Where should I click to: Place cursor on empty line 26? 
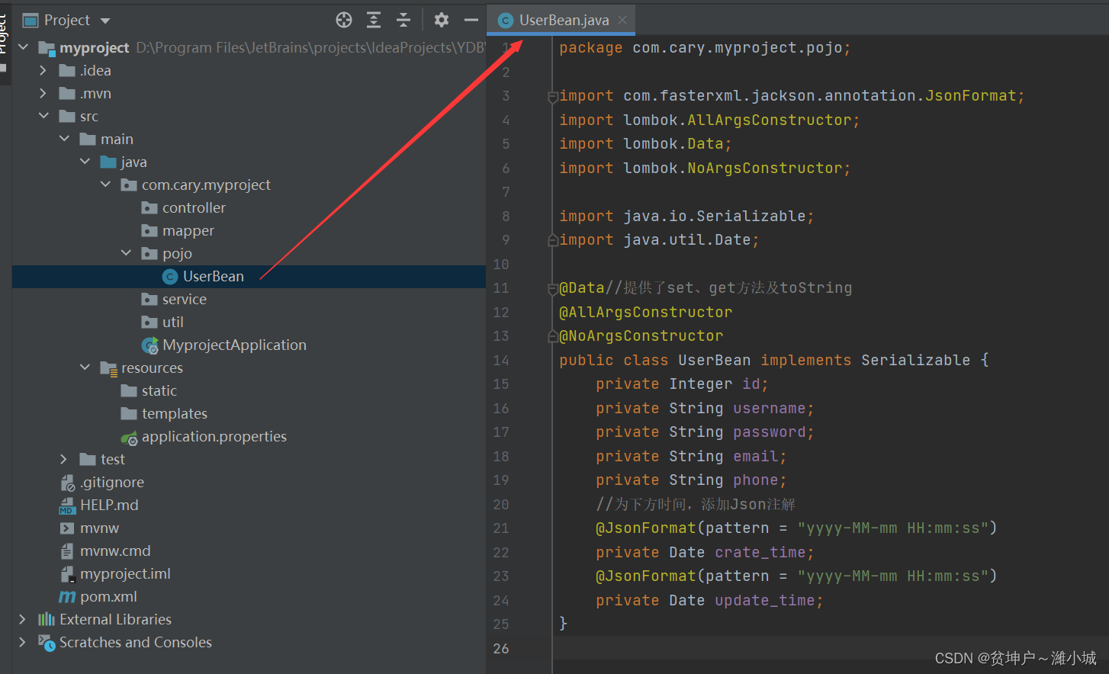click(x=830, y=649)
